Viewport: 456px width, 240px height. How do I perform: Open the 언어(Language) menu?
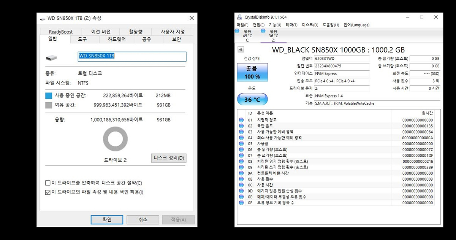356,25
